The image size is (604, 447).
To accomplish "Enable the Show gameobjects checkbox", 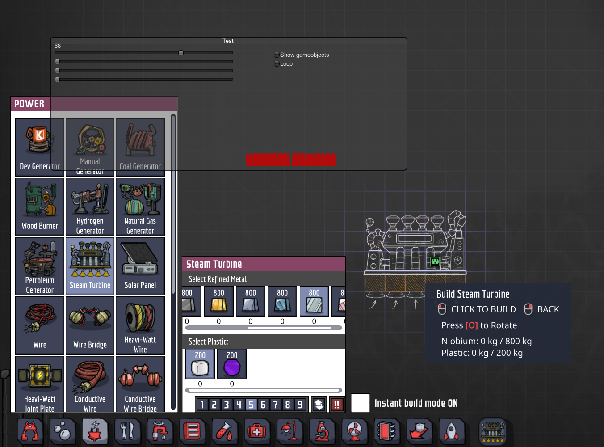I will 277,55.
